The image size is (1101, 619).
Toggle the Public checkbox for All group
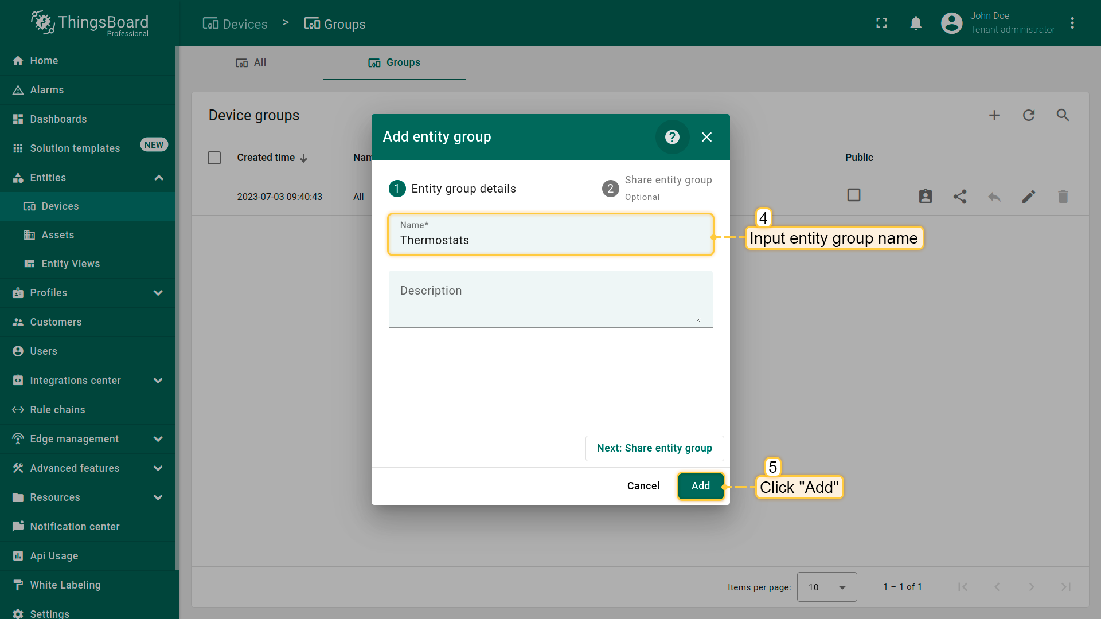[854, 195]
